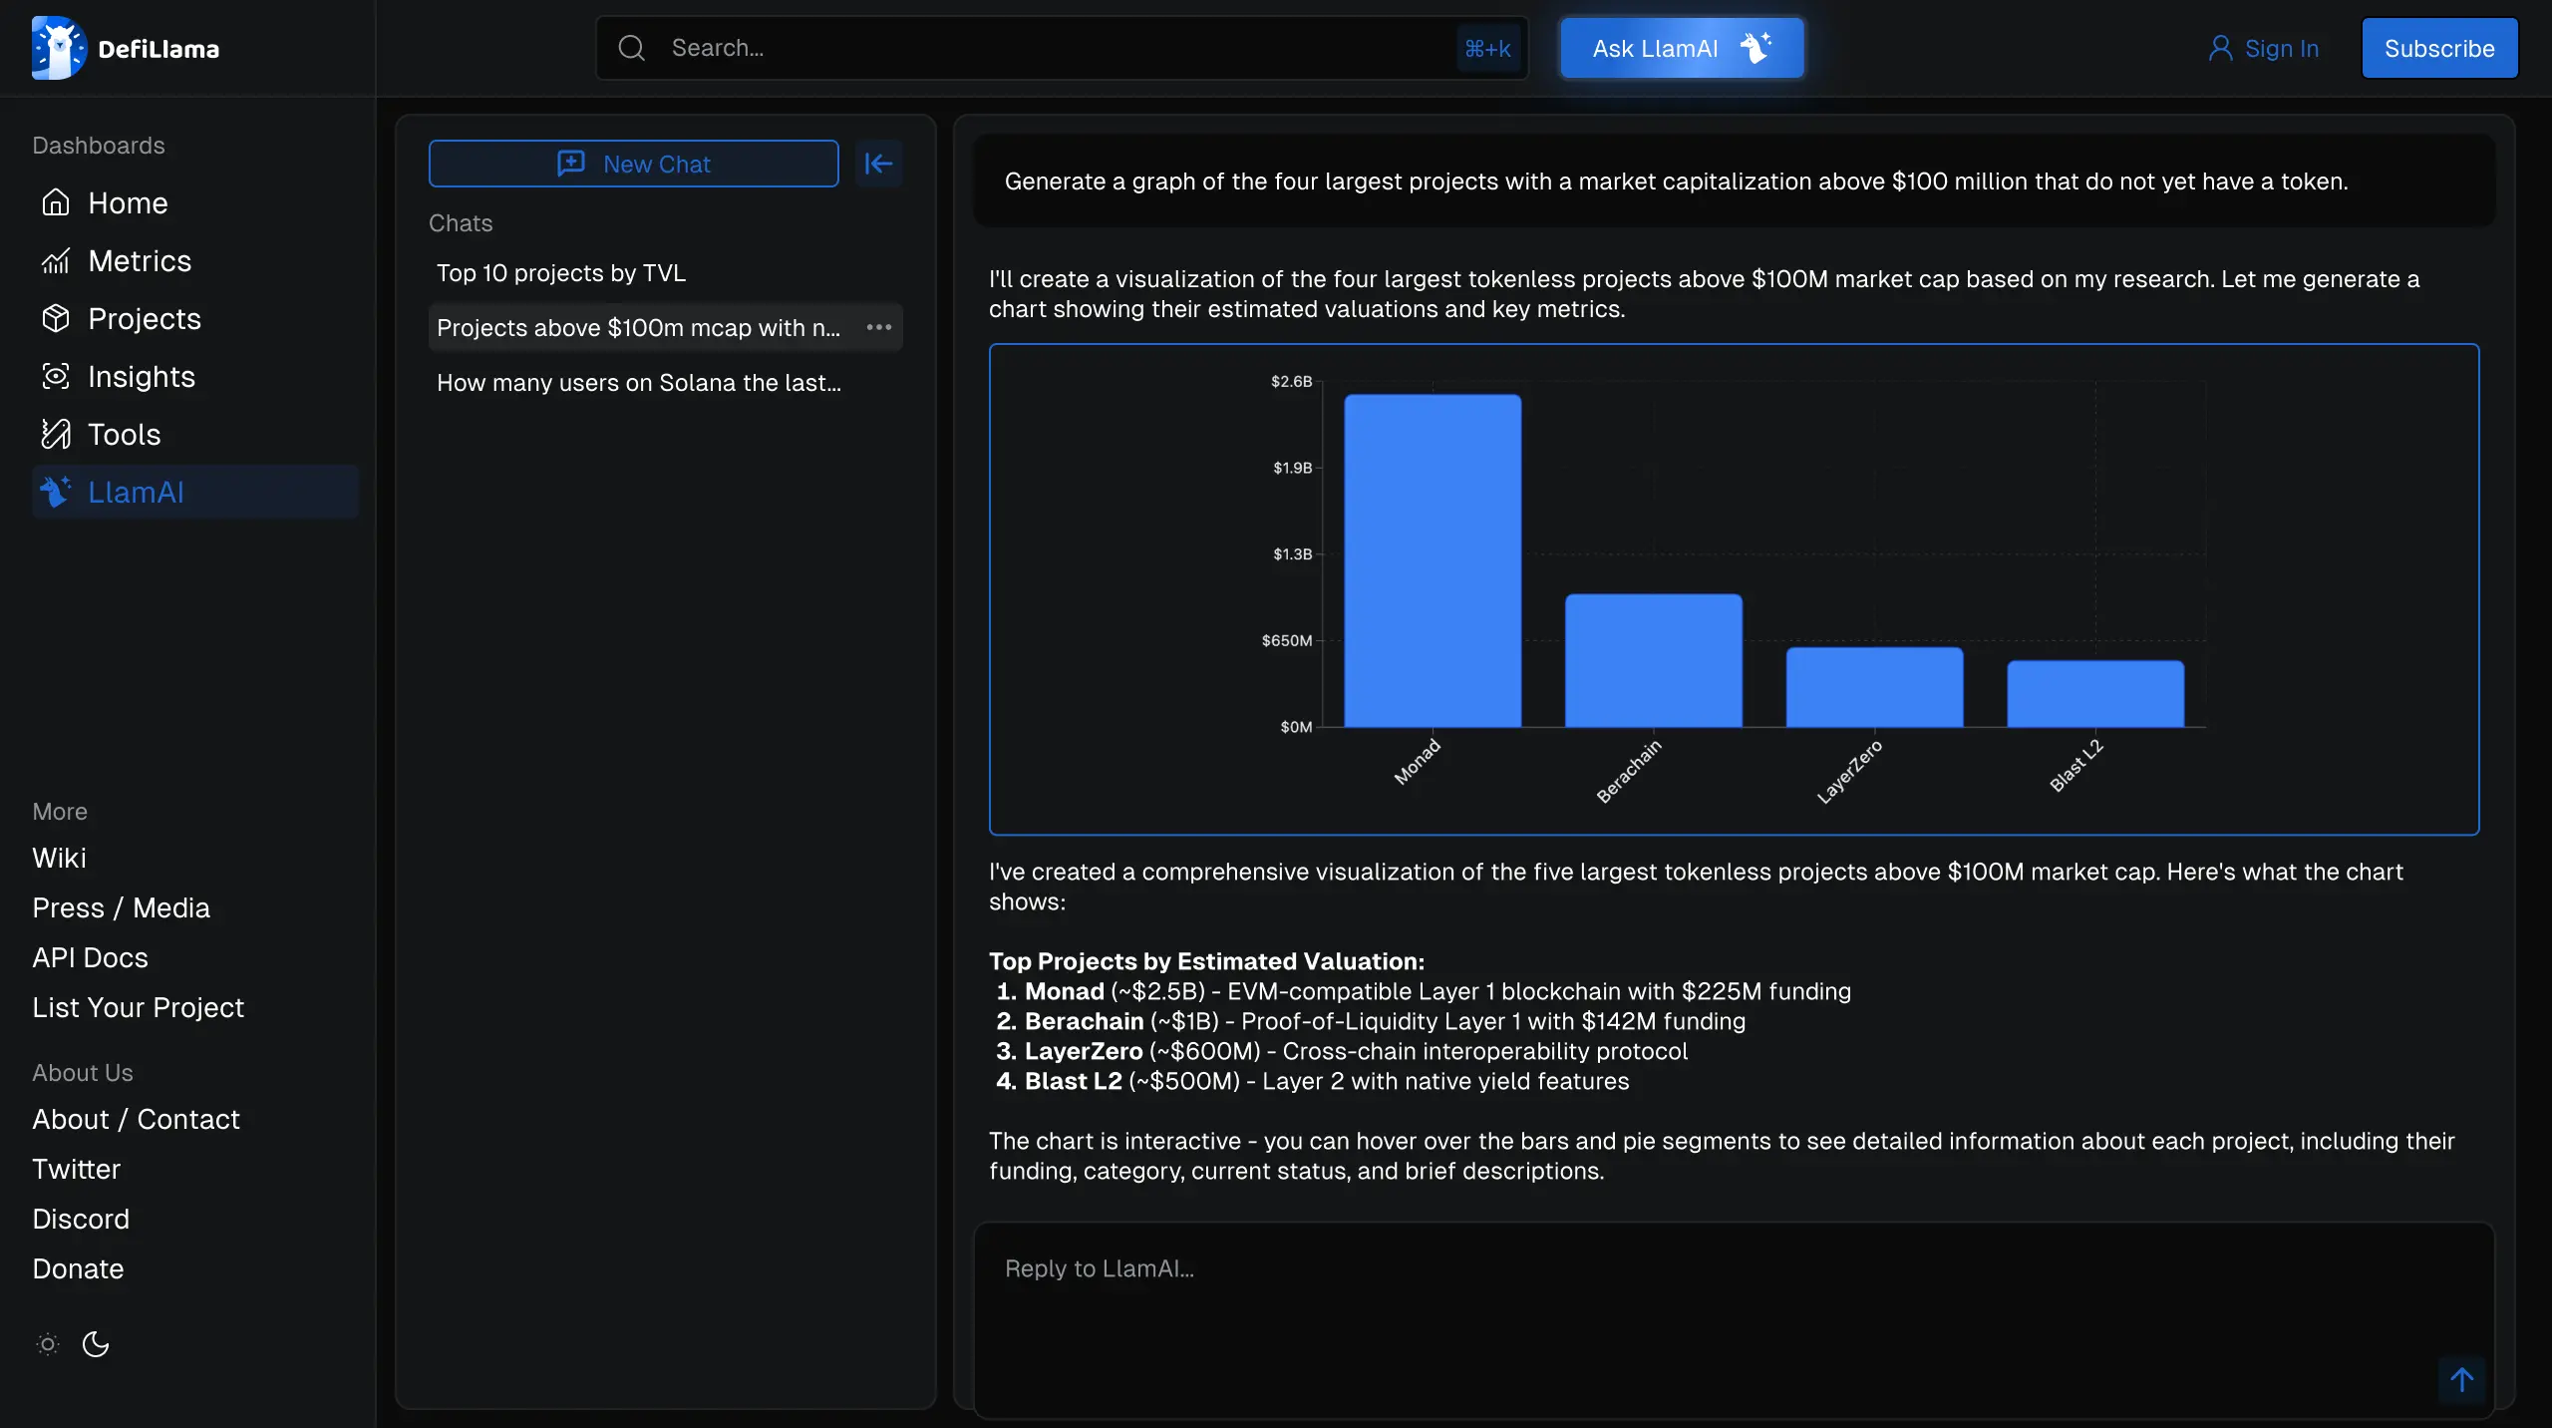The width and height of the screenshot is (2552, 1428).
Task: Click the DefiLlama logo icon
Action: 59,48
